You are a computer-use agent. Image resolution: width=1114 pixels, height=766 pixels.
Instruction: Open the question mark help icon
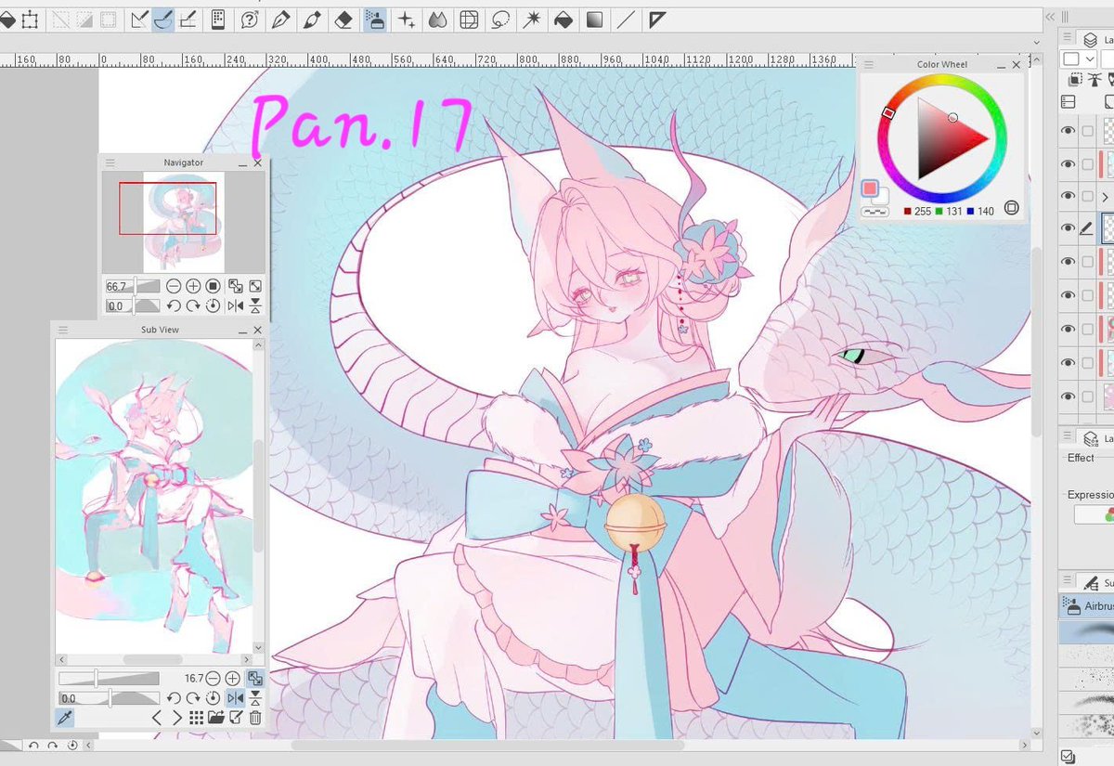click(x=250, y=19)
